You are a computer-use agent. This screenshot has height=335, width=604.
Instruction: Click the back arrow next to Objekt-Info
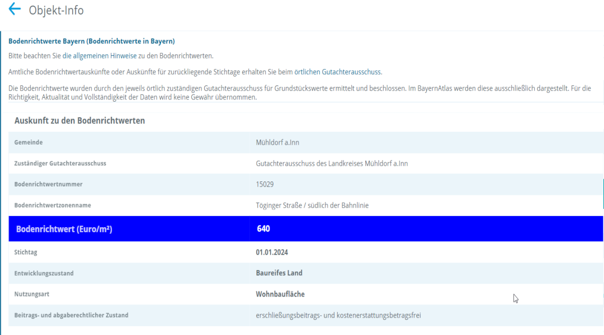click(x=15, y=9)
